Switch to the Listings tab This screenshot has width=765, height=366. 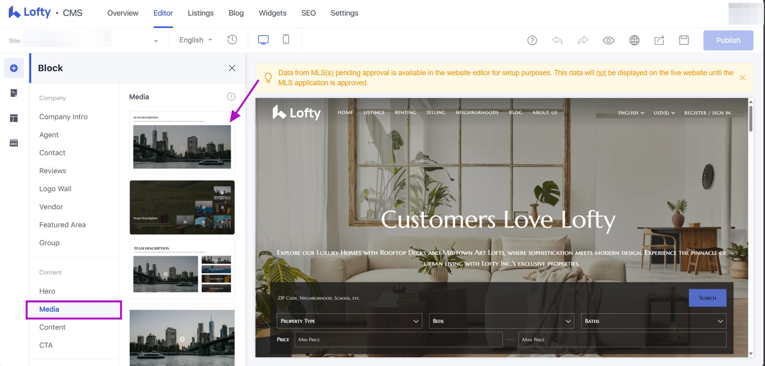click(x=201, y=13)
